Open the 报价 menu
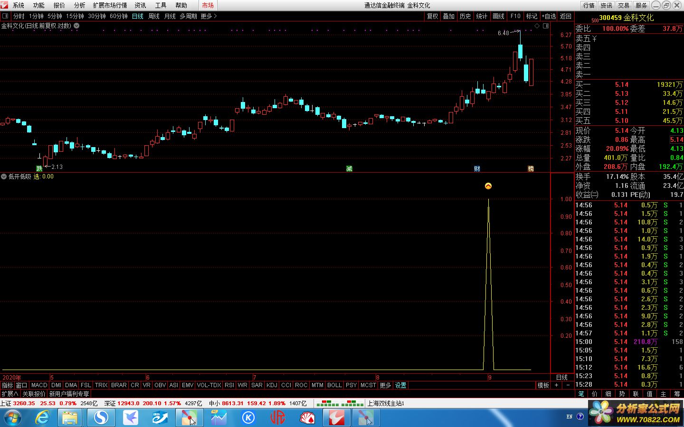684x427 pixels. [59, 5]
